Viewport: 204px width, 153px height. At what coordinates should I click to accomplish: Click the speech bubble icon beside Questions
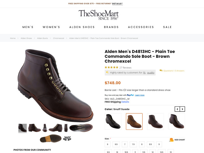tap(161, 71)
